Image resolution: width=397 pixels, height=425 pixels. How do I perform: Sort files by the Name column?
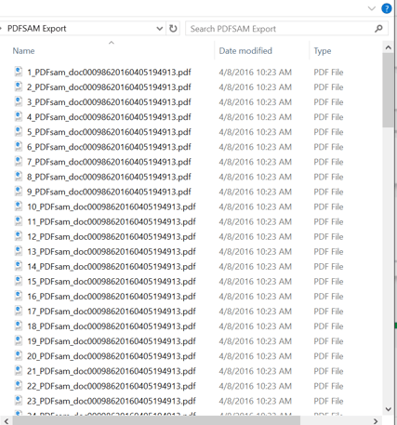23,51
